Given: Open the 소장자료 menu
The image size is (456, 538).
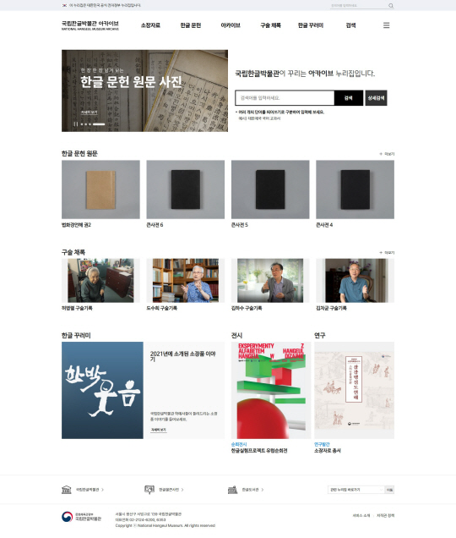Looking at the screenshot, I should pyautogui.click(x=150, y=25).
